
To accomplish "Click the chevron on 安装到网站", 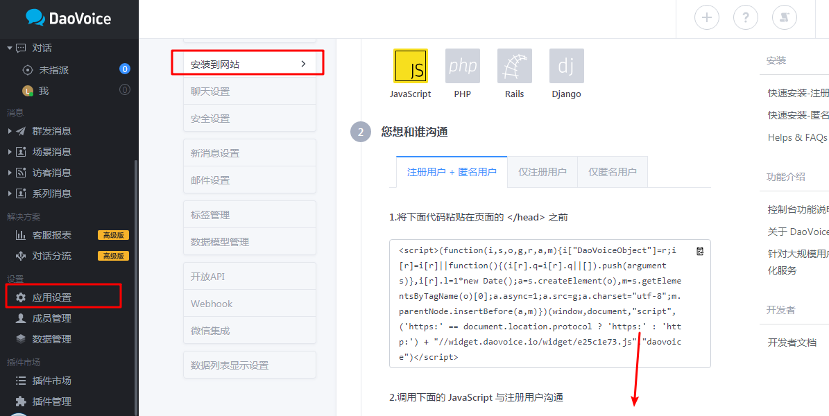I will tap(303, 64).
